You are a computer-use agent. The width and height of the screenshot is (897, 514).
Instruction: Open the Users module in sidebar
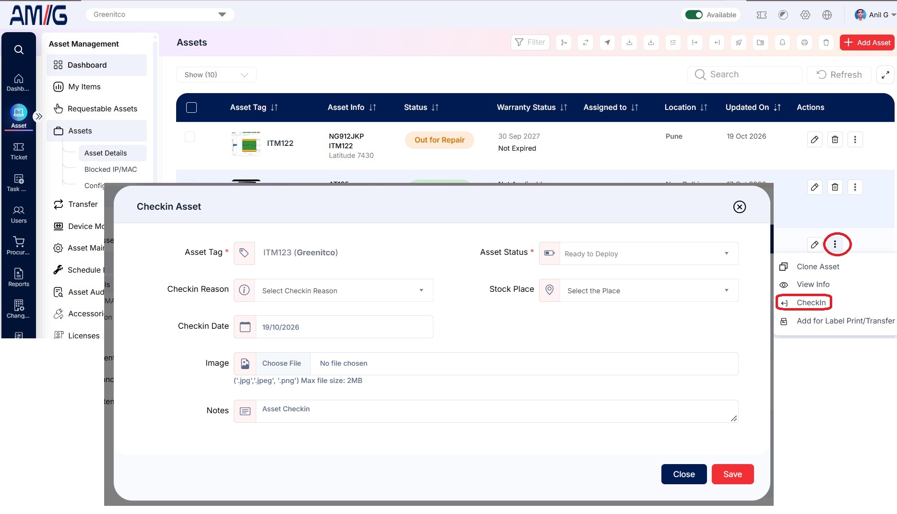pos(19,215)
